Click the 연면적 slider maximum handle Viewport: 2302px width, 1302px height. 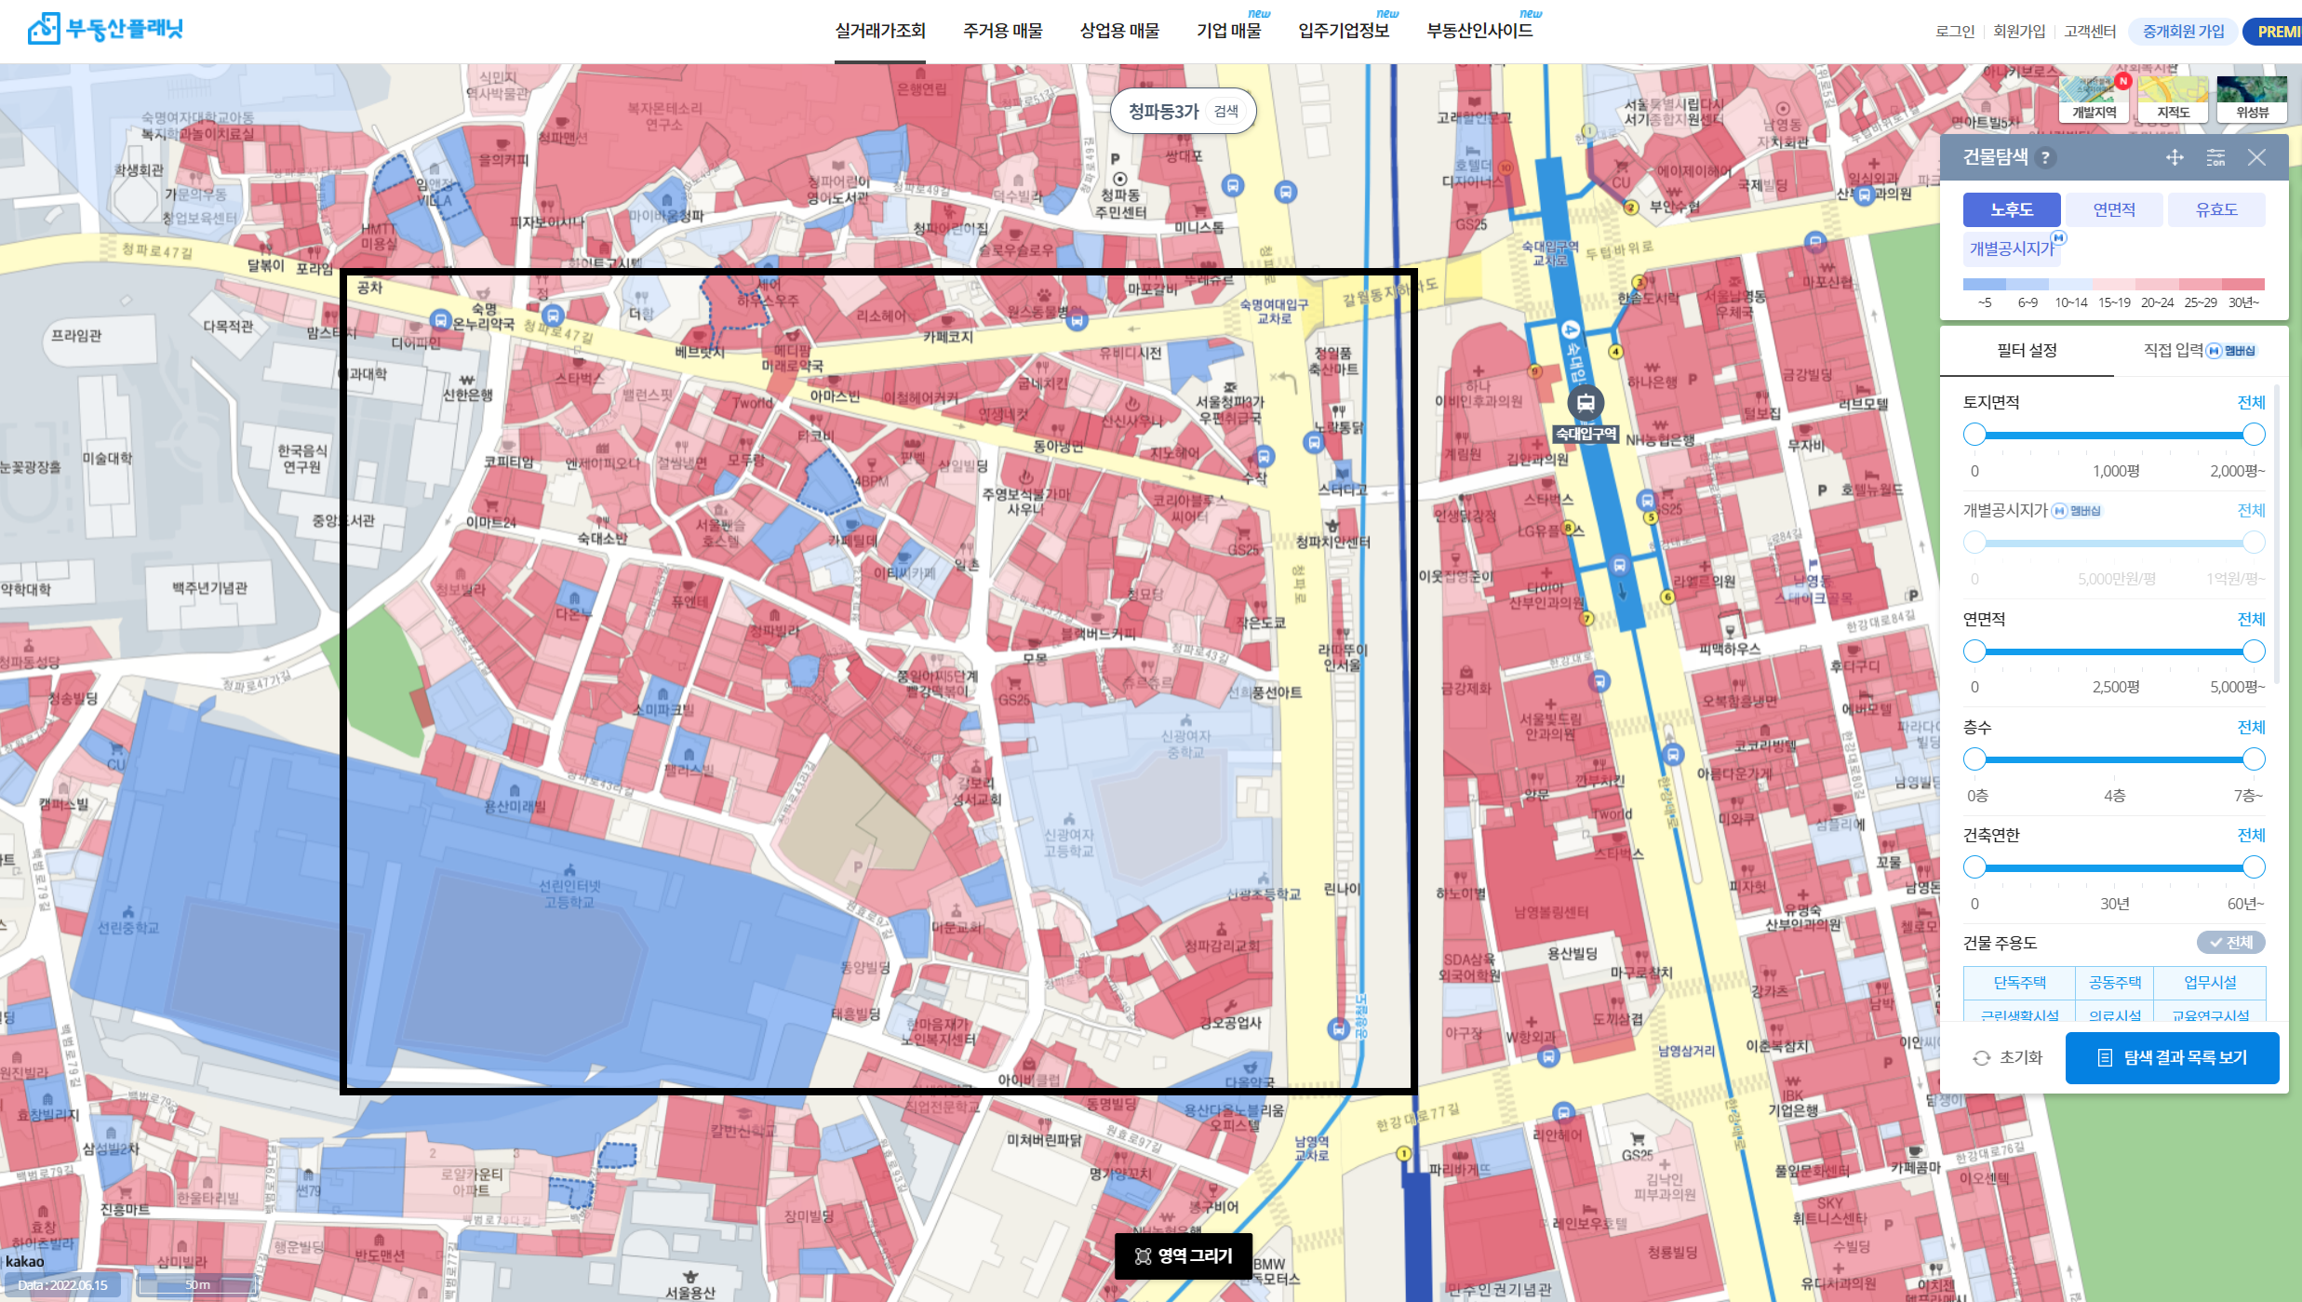pos(2254,651)
